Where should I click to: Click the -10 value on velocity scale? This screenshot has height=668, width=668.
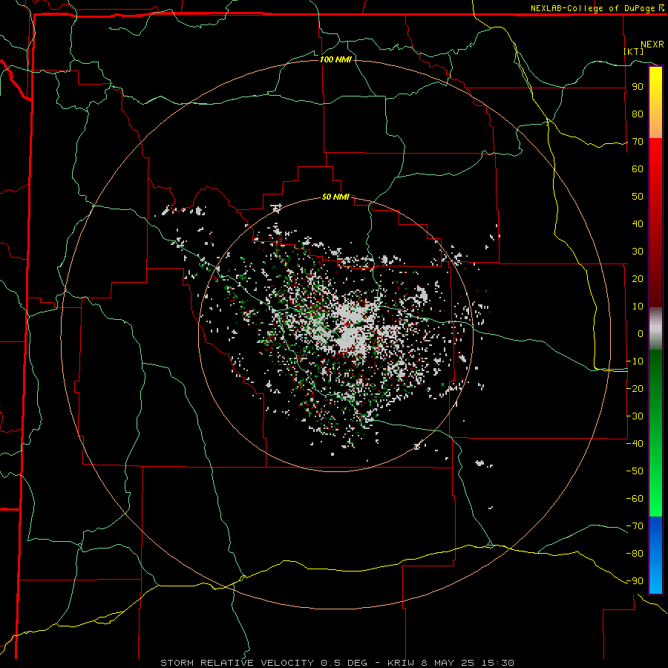(635, 361)
